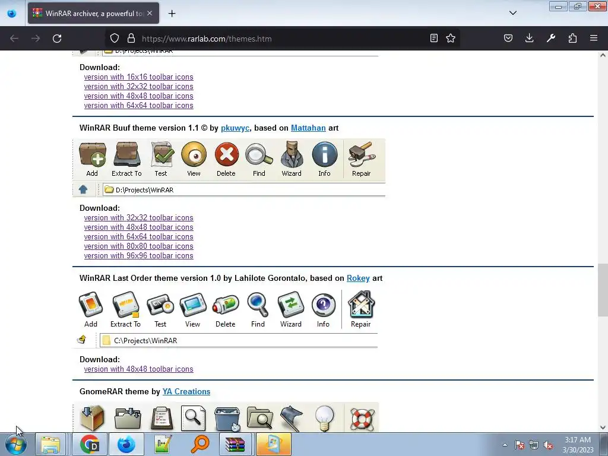Image resolution: width=608 pixels, height=456 pixels.
Task: Close the WinRAR archiver tab
Action: [150, 13]
